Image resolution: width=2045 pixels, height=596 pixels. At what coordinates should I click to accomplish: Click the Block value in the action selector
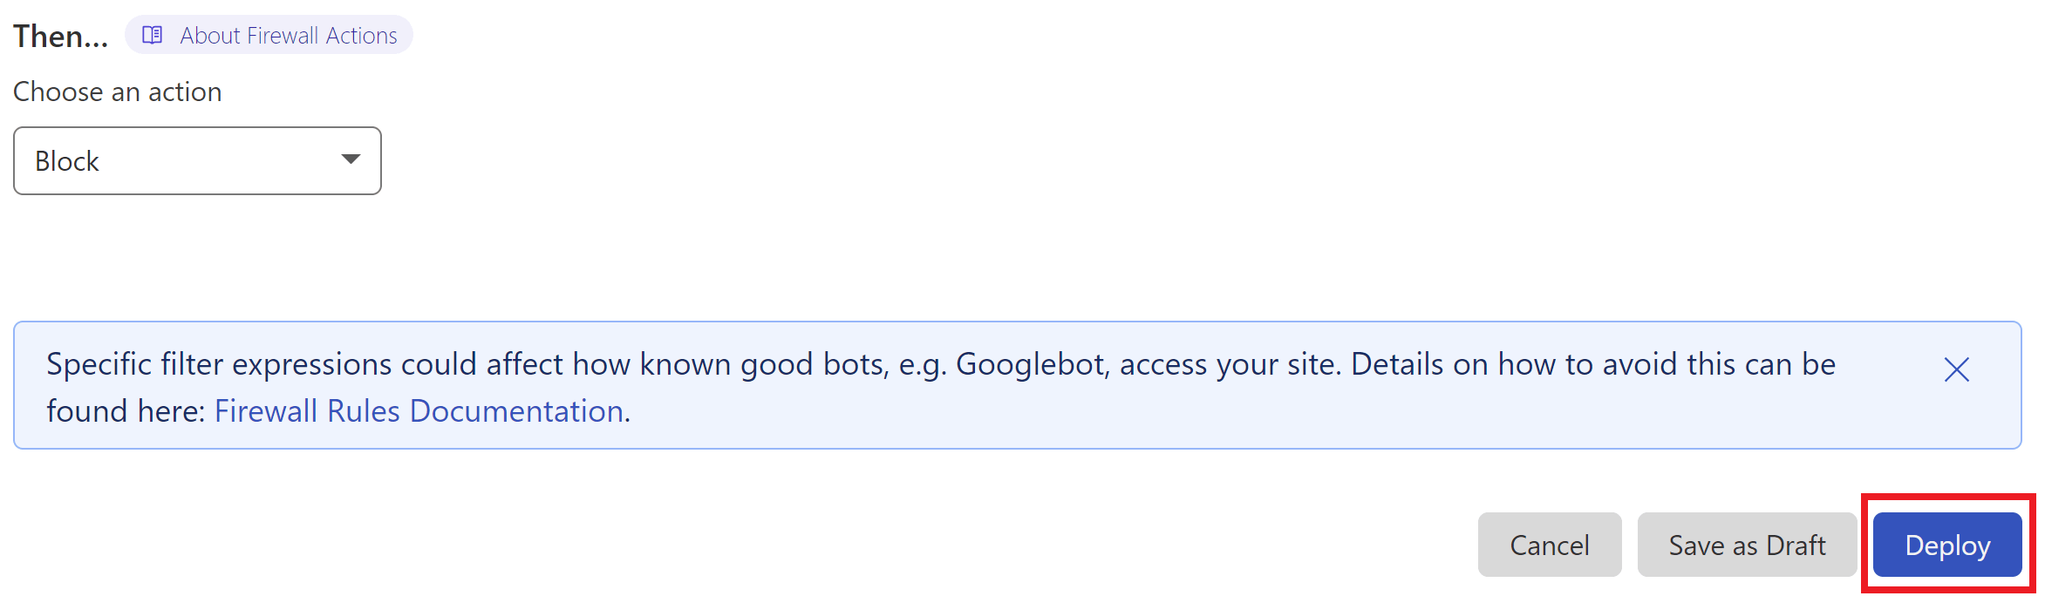67,161
